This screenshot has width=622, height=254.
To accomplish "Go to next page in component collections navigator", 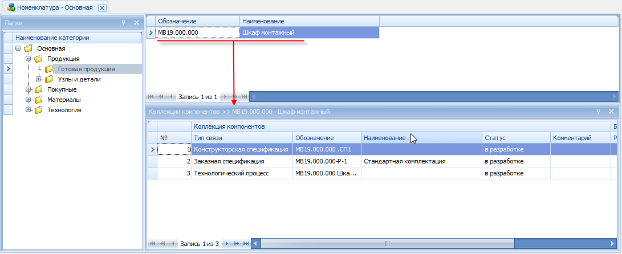I will pyautogui.click(x=237, y=243).
